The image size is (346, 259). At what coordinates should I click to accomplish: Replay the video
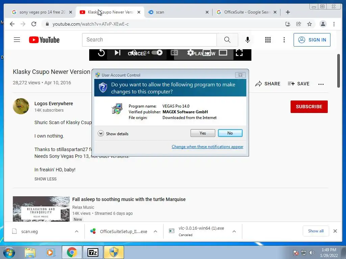coord(101,53)
